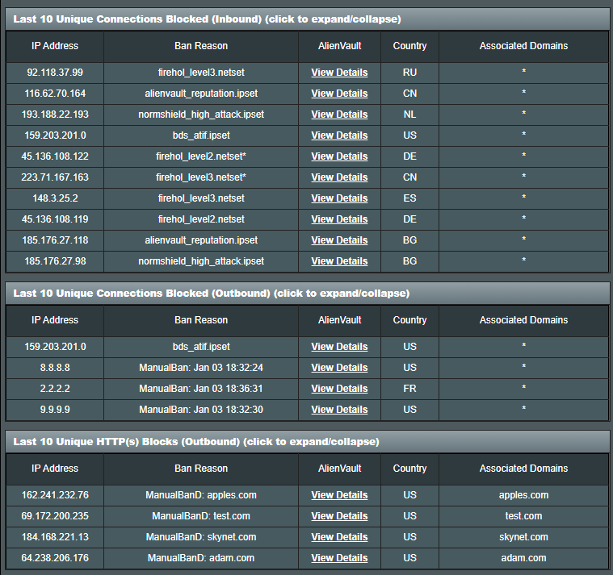The image size is (613, 575).
Task: Click ban reason ManualBan: Jan 03 18:36:31
Action: [x=201, y=389]
